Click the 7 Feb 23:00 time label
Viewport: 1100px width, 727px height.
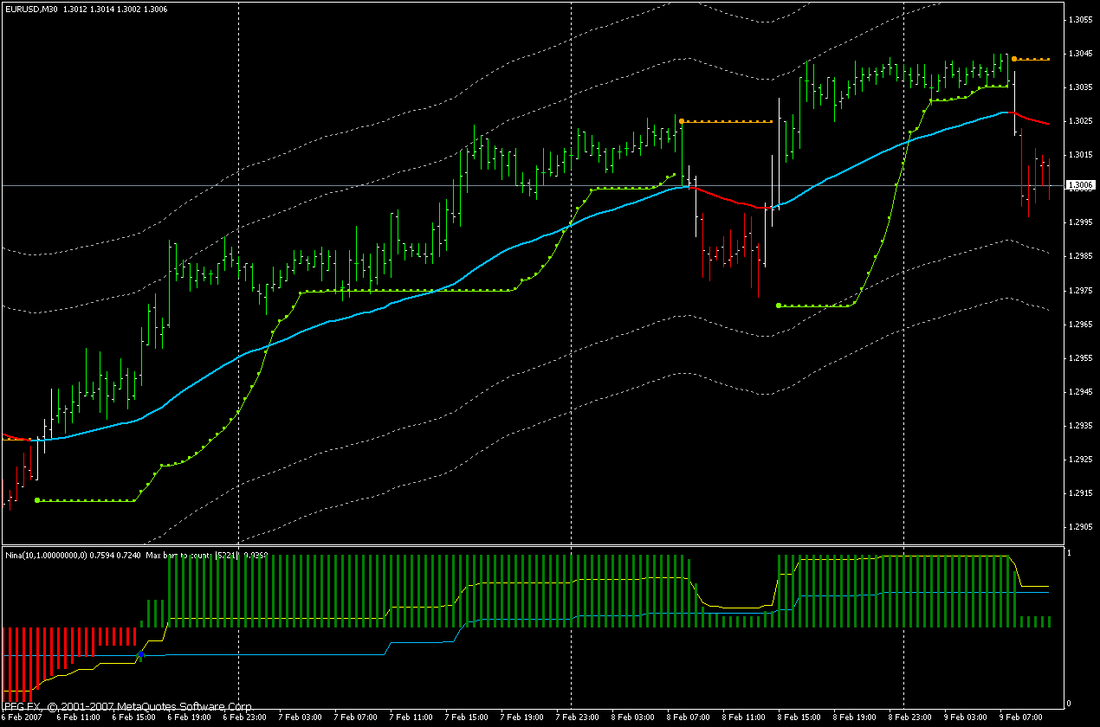577,717
